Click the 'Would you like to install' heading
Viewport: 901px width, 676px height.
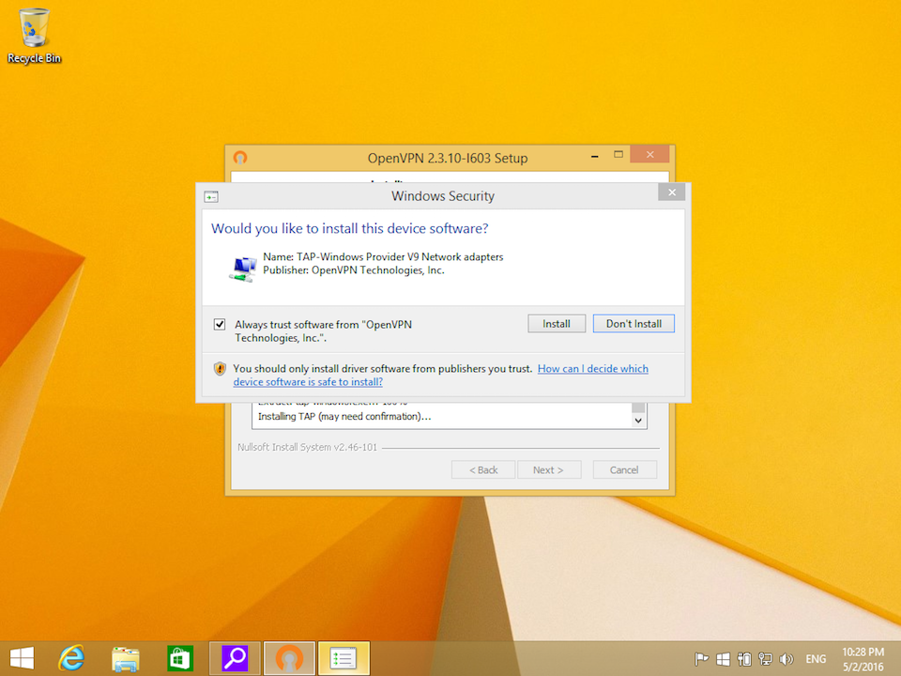click(x=350, y=228)
